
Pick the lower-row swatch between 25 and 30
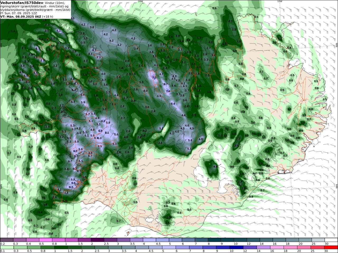(x=317, y=247)
